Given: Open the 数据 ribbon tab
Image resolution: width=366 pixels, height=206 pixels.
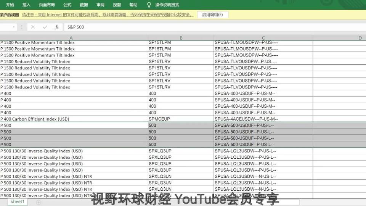Looking at the screenshot, I should pyautogui.click(x=83, y=5).
